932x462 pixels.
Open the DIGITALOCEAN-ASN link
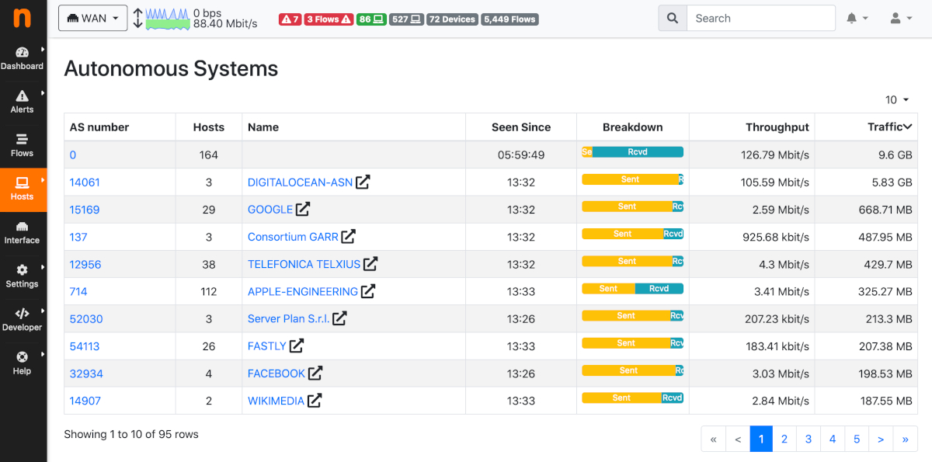pos(301,182)
